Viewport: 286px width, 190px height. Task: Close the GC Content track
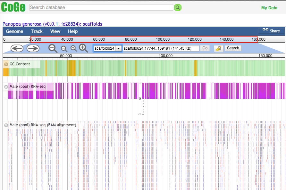tap(6, 64)
